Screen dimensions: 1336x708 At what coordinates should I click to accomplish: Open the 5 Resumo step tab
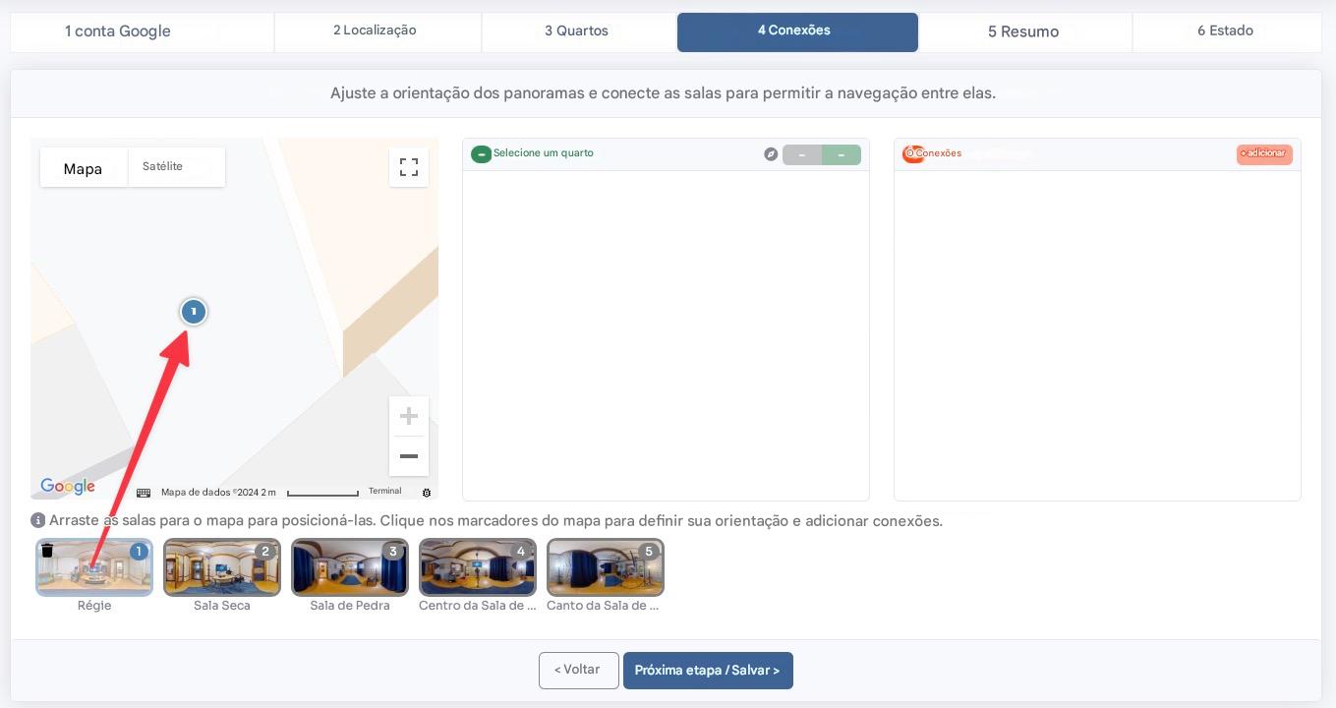tap(1023, 31)
